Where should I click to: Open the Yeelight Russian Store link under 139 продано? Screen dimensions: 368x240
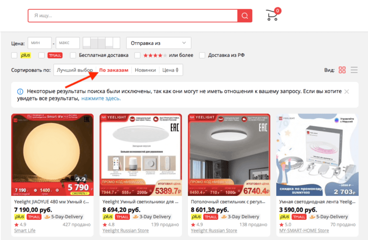pos(126,231)
